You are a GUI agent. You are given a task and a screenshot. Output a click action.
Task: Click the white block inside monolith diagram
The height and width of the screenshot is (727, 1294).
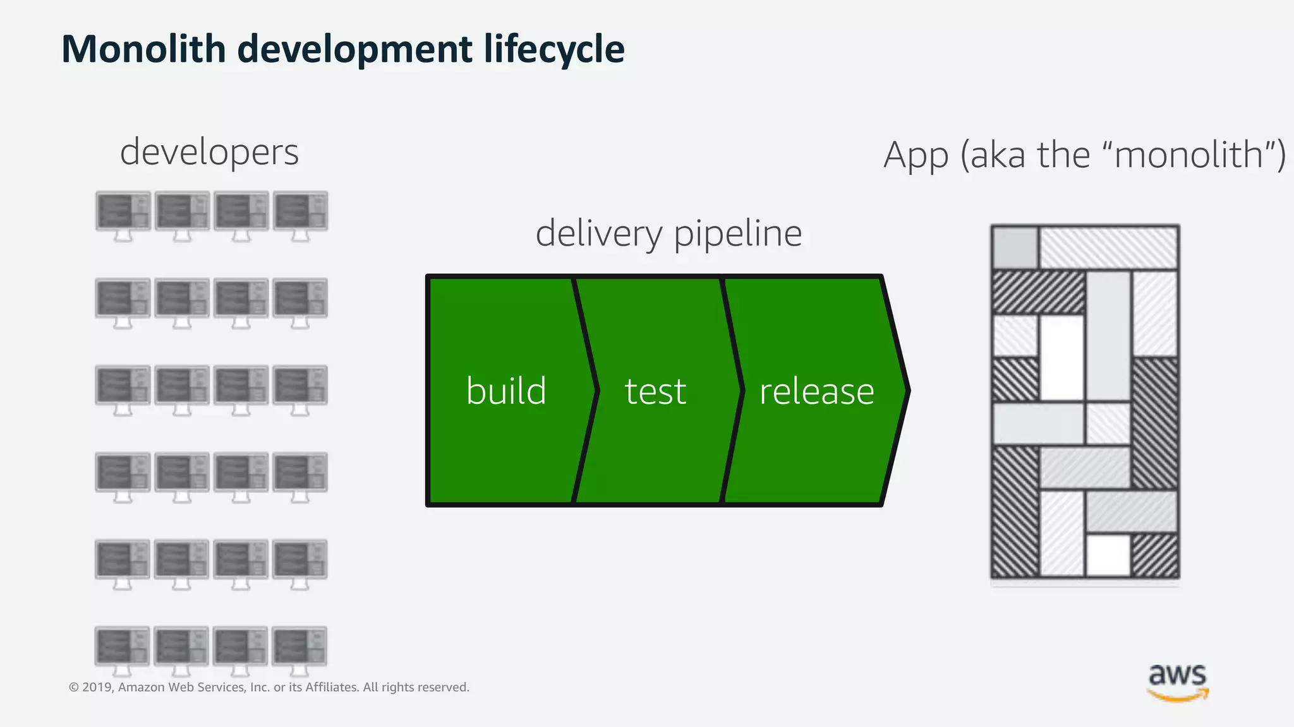pyautogui.click(x=1061, y=357)
